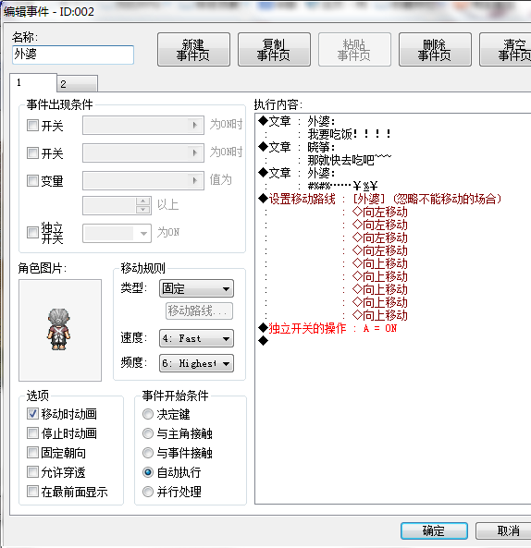531x548 pixels.
Task: Select the 文章 晓筝: command line
Action: 297,147
